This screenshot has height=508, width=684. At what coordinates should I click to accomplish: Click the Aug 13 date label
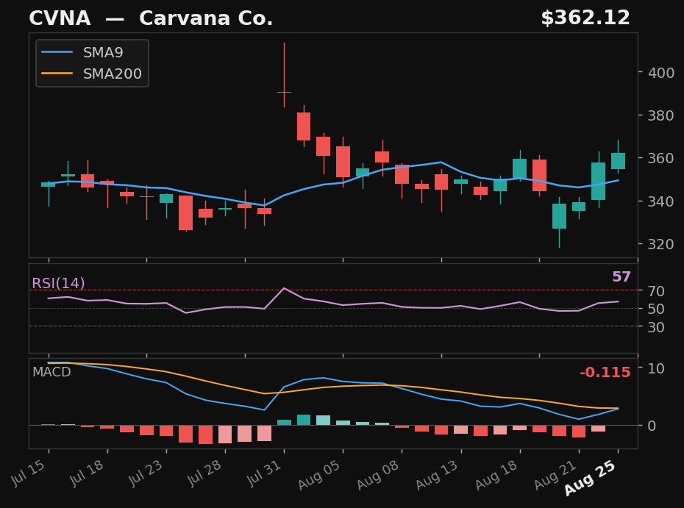click(x=437, y=474)
